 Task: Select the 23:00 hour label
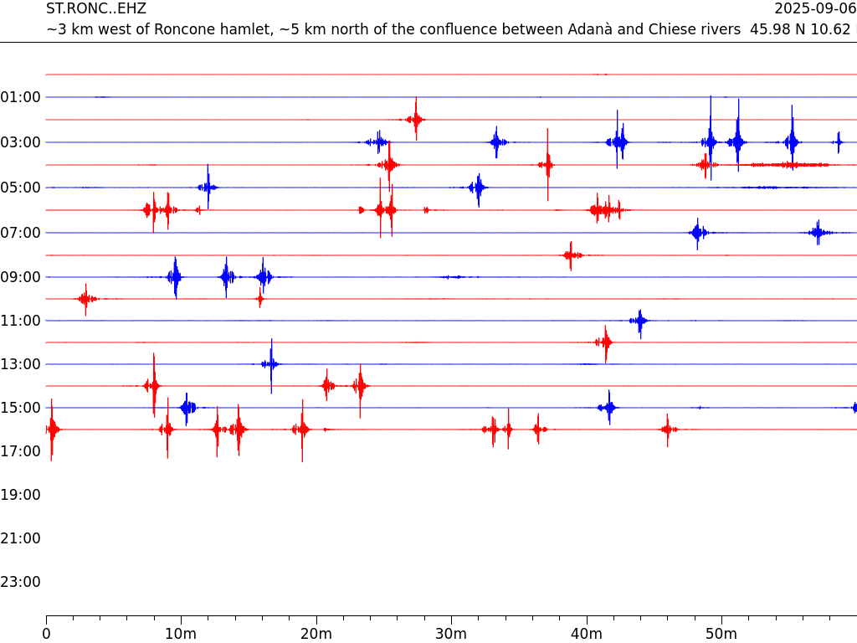[x=21, y=582]
